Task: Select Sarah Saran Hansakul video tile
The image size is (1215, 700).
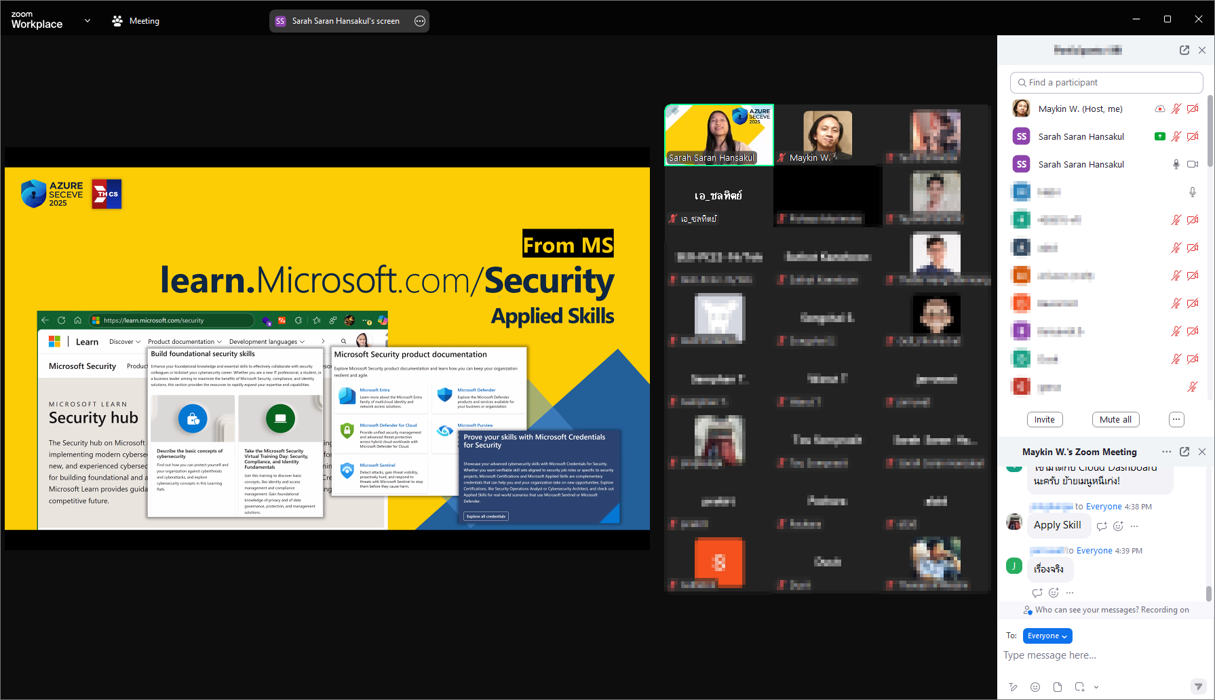Action: [x=719, y=135]
